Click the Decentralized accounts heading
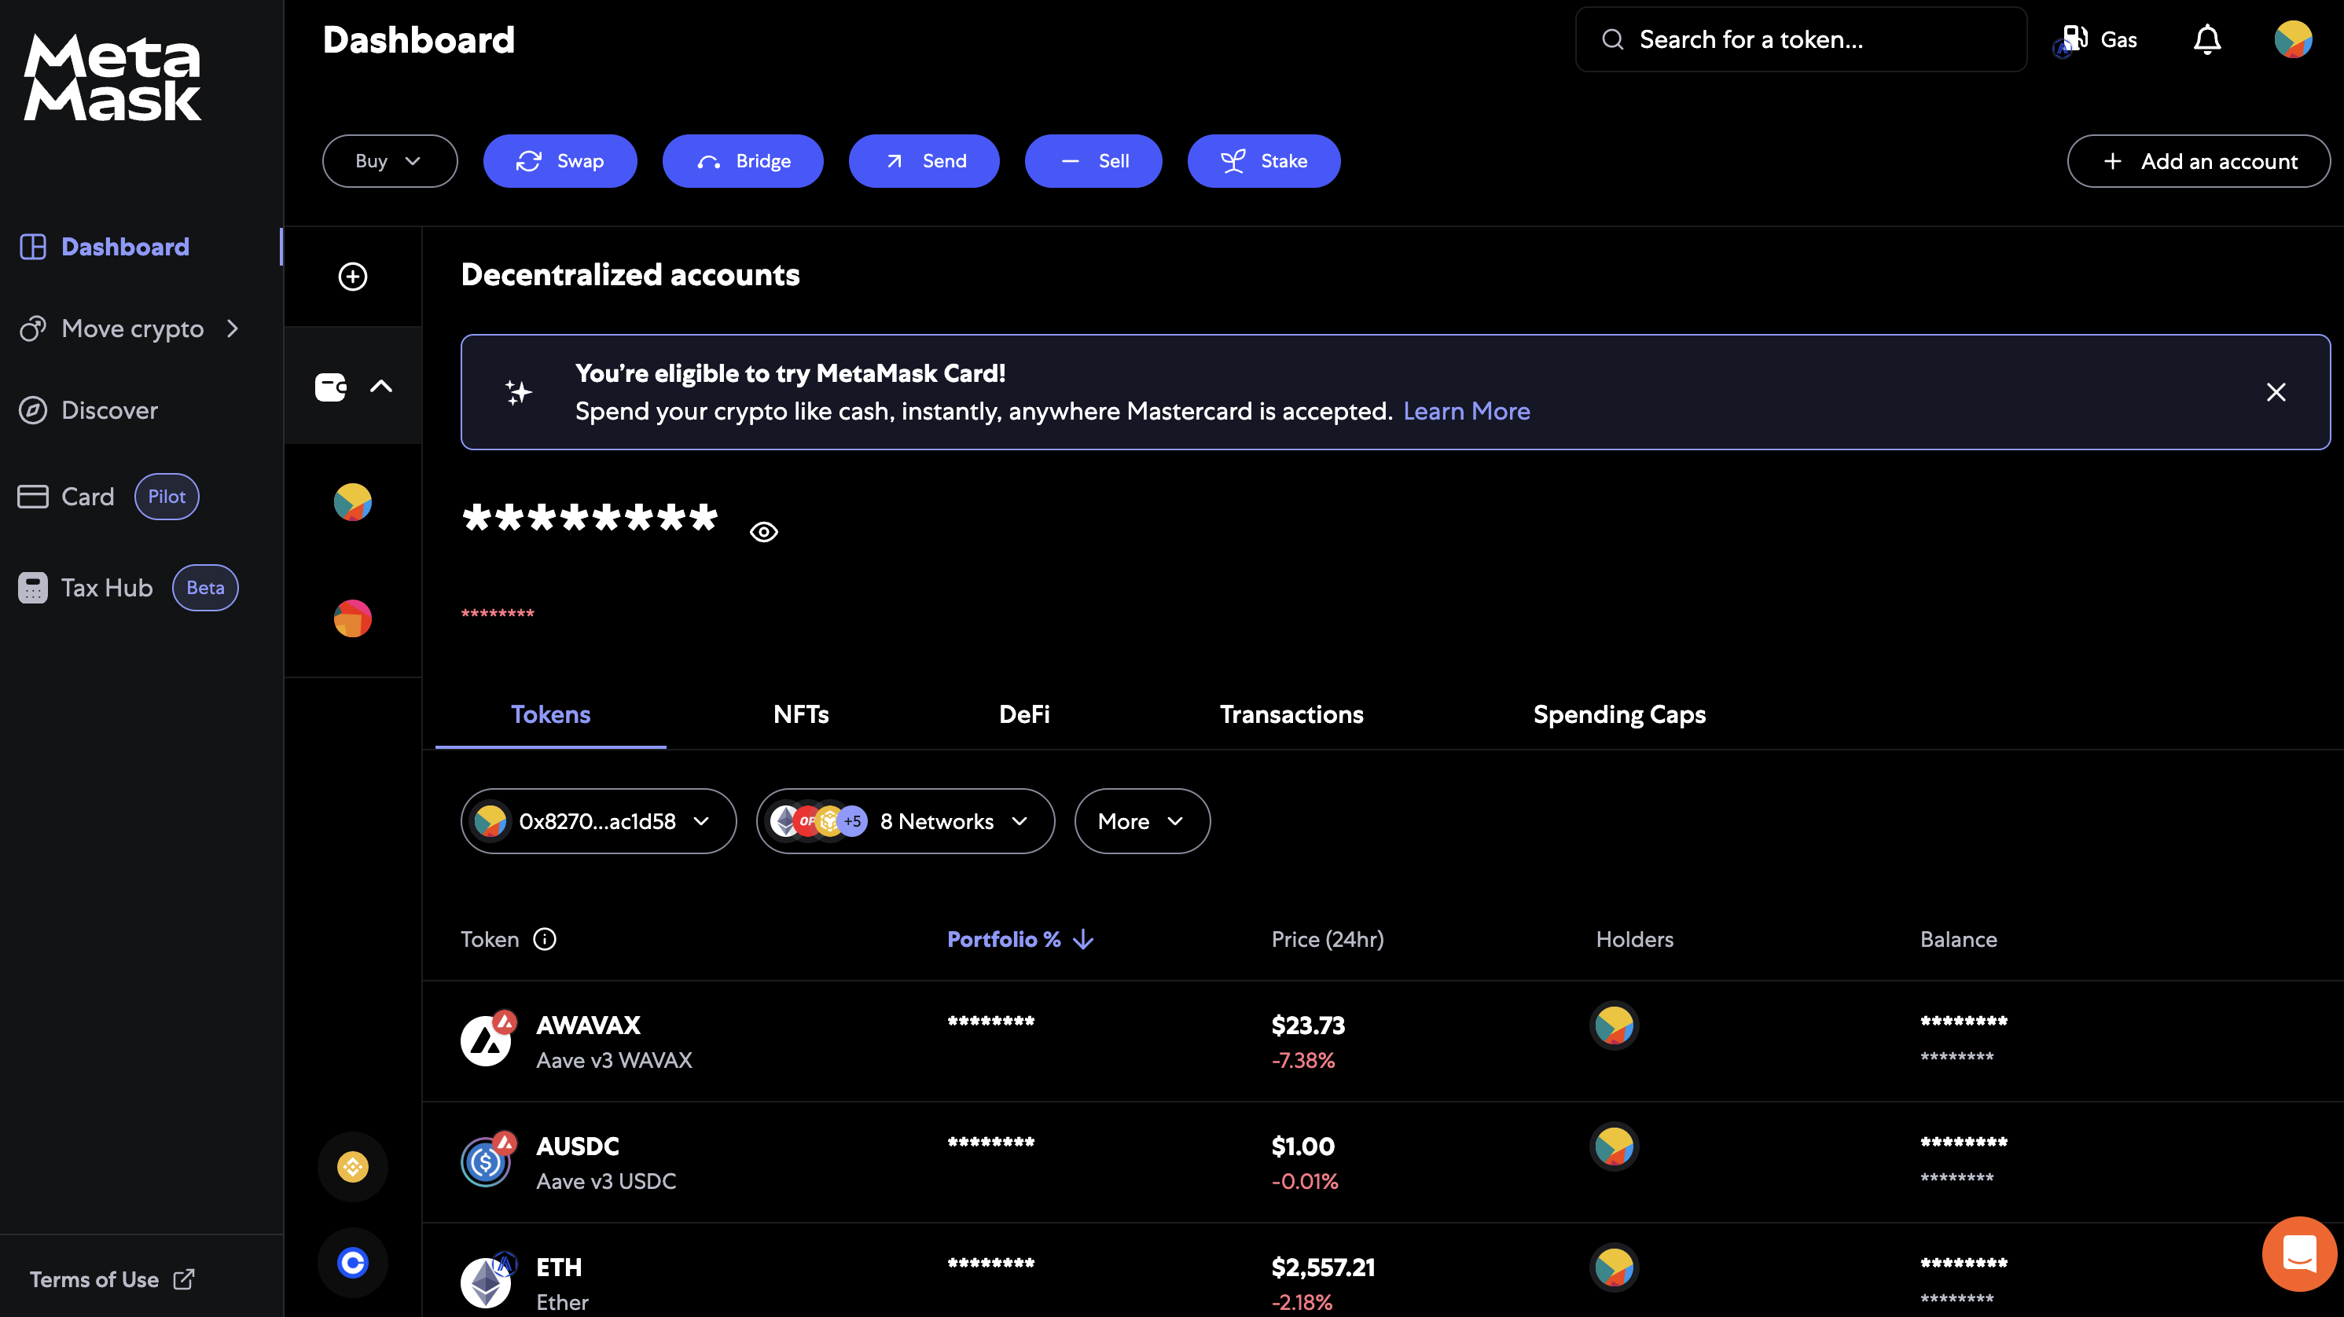 tap(630, 276)
